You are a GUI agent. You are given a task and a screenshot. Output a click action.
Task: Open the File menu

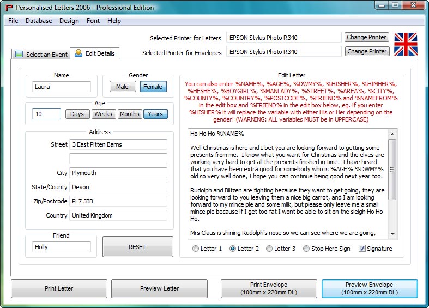point(13,21)
